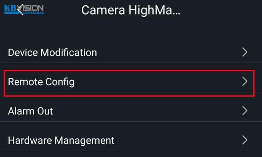The height and width of the screenshot is (157, 262).
Task: Click the gray VISION lettering in logo
Action: point(33,8)
